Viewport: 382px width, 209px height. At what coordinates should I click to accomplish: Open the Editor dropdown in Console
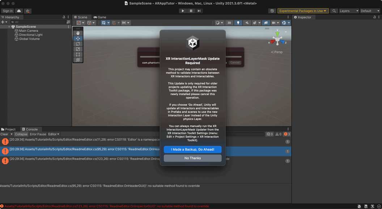(54, 134)
